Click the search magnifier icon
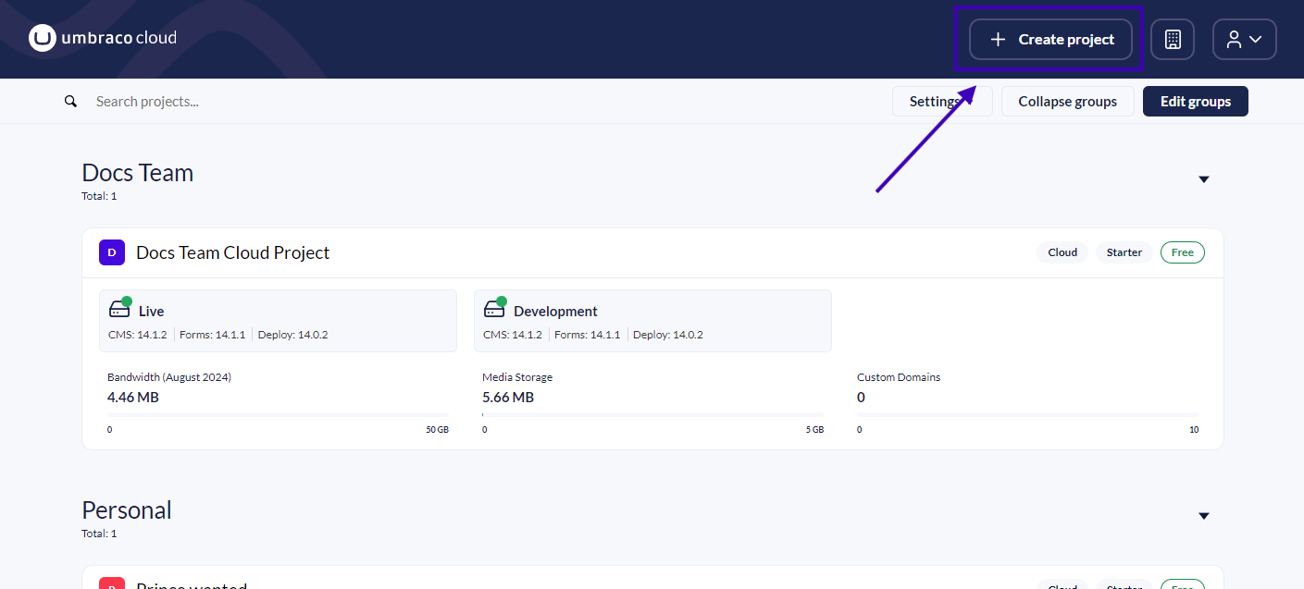This screenshot has height=589, width=1304. pos(70,102)
